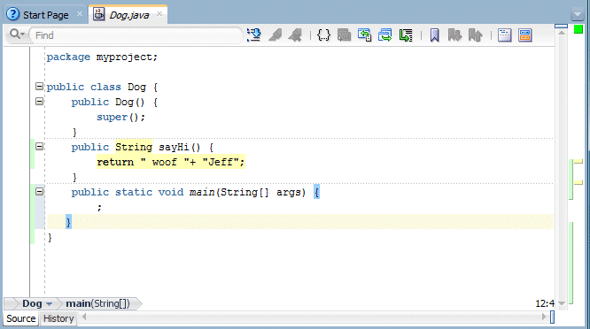The image size is (590, 329).
Task: Open the document tab list dropdown
Action: [578, 15]
